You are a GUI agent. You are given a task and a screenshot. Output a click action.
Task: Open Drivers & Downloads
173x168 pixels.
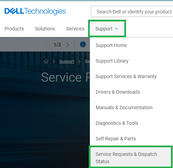tap(118, 92)
